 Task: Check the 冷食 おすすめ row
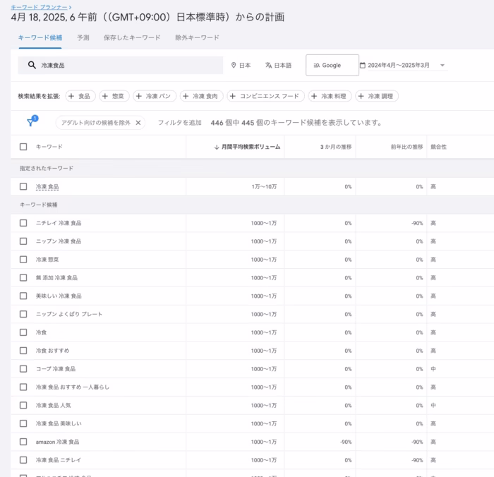(23, 351)
